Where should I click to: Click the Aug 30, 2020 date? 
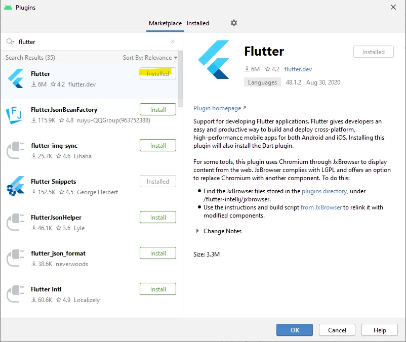click(323, 82)
